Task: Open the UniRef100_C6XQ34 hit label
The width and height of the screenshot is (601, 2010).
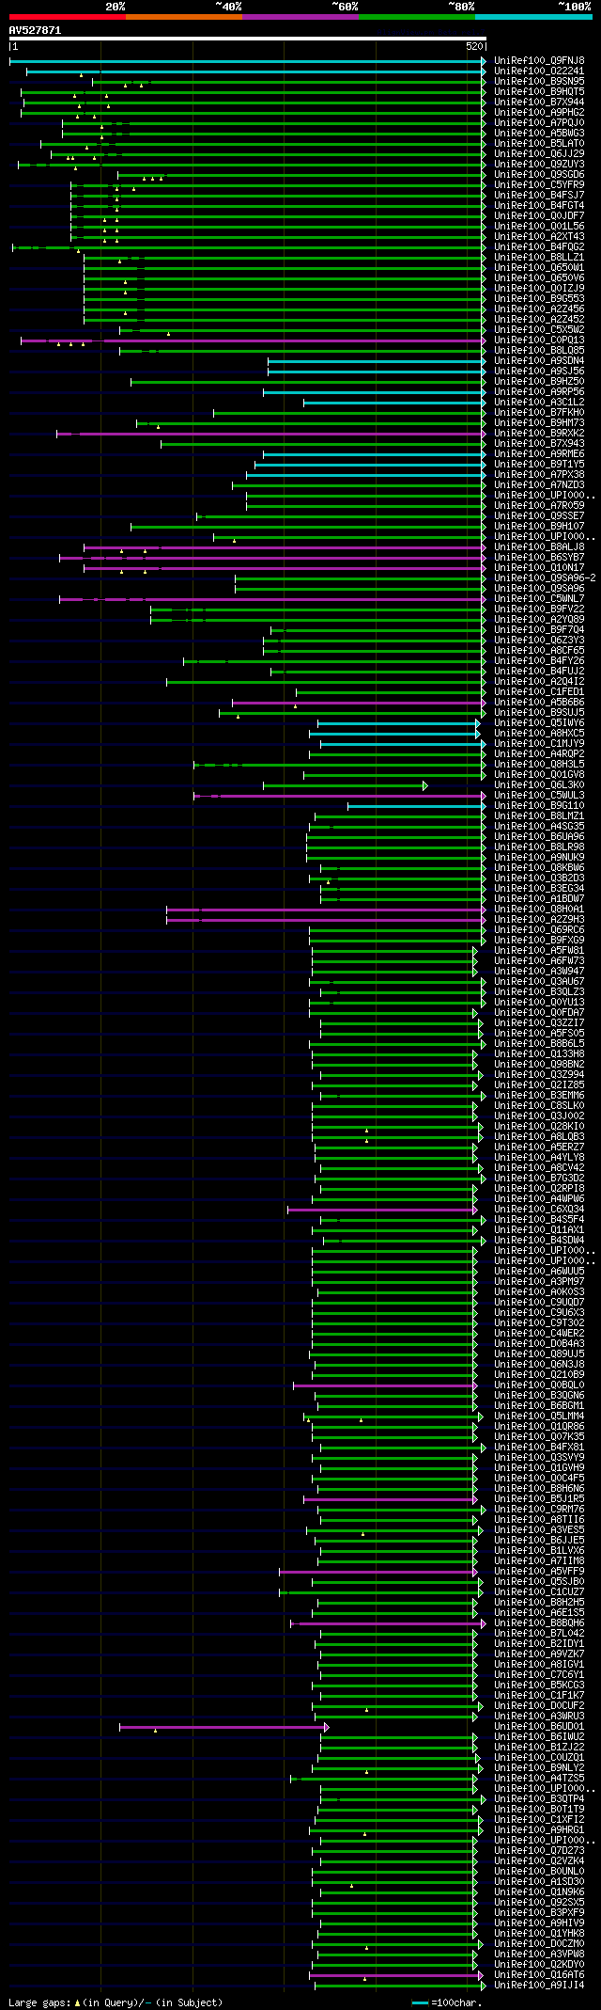Action: pos(539,1209)
